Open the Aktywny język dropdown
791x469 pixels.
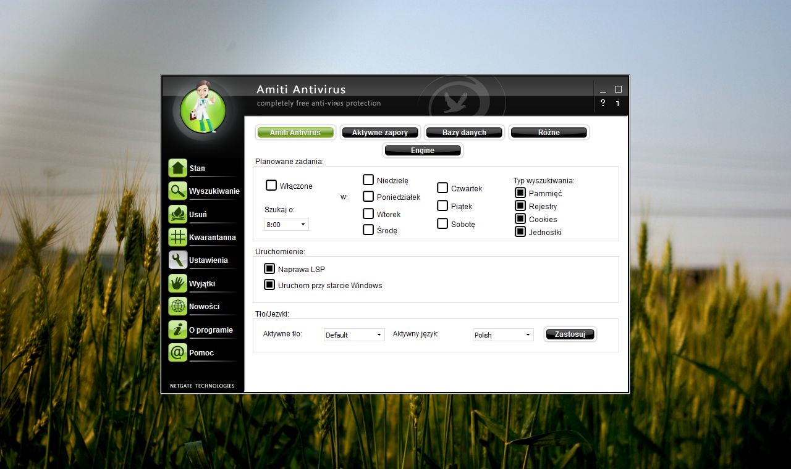[503, 334]
